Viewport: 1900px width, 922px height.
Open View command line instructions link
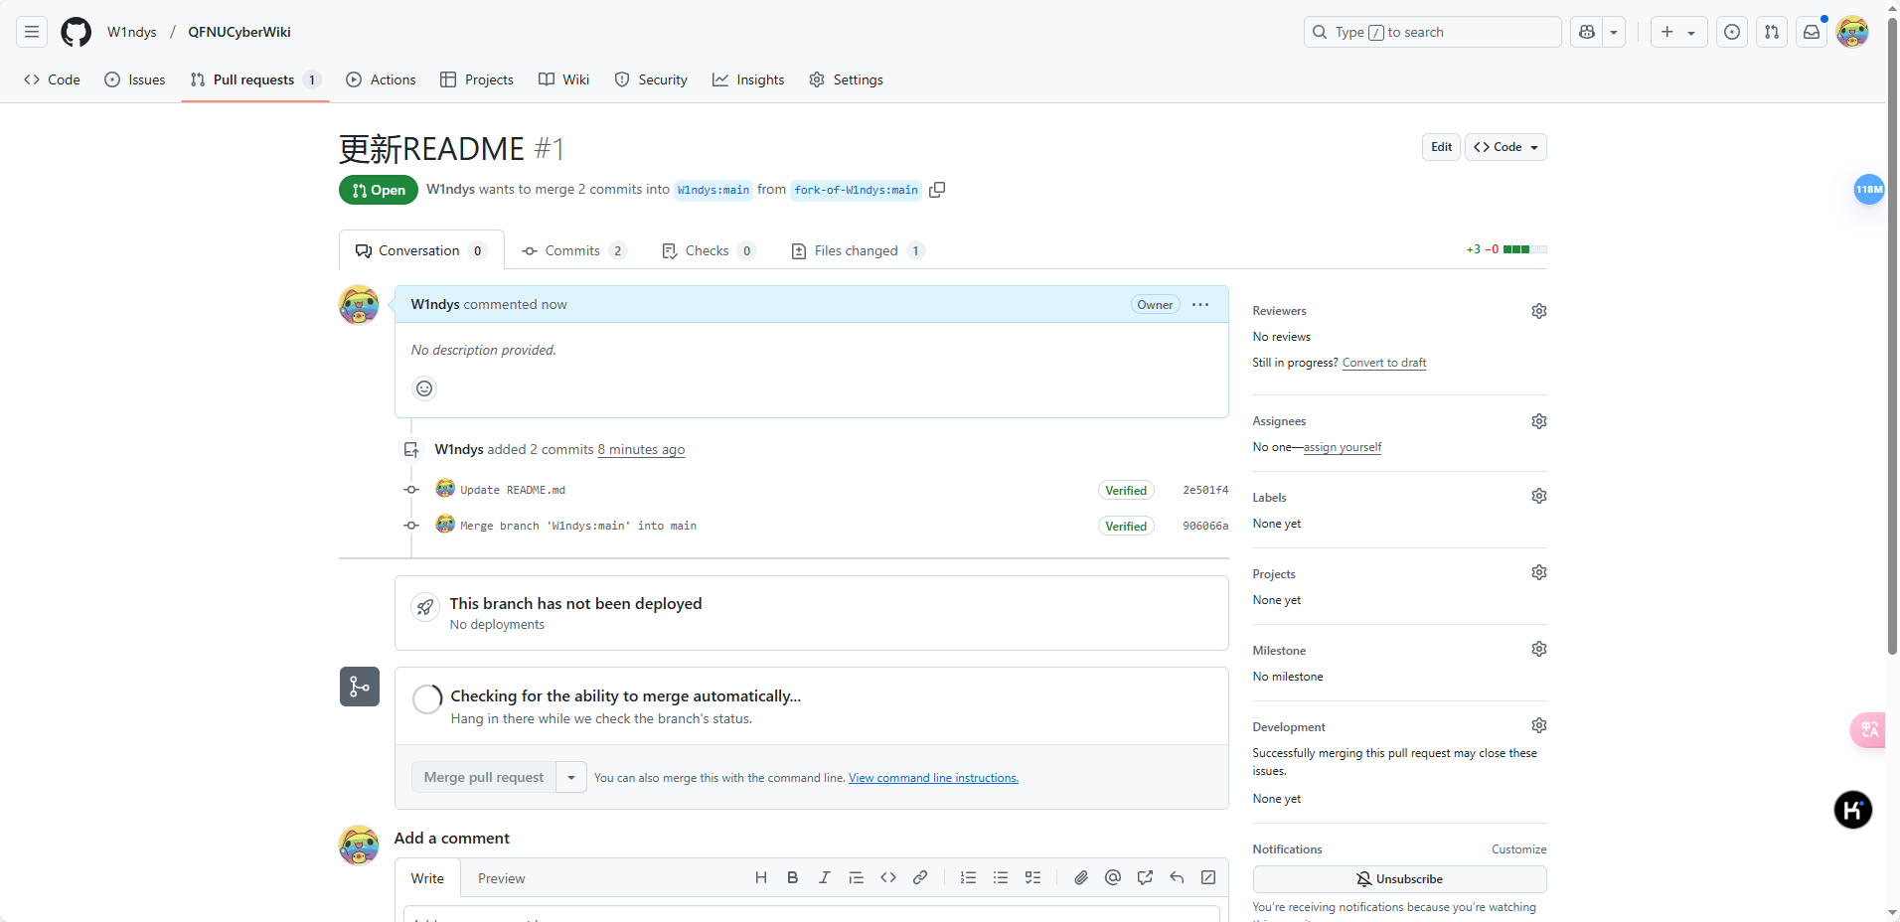(x=933, y=778)
